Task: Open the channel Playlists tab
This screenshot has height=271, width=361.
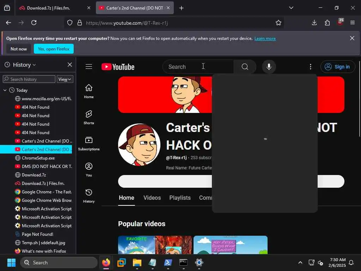Action: coord(180,198)
